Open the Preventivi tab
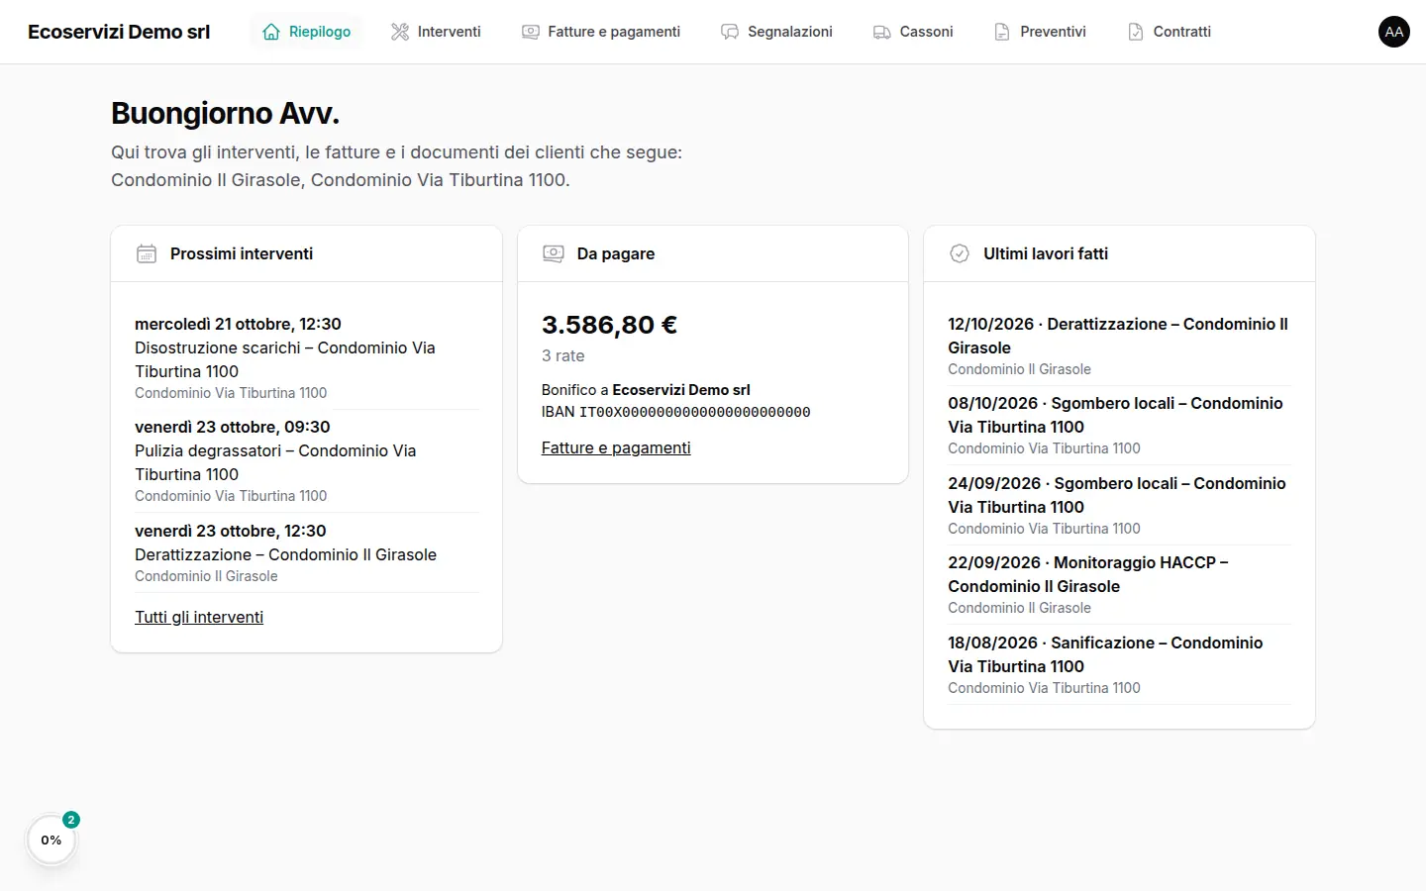 tap(1041, 32)
